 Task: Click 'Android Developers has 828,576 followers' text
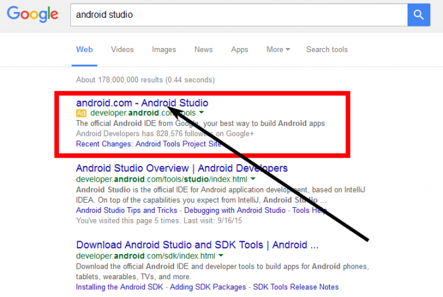point(165,134)
